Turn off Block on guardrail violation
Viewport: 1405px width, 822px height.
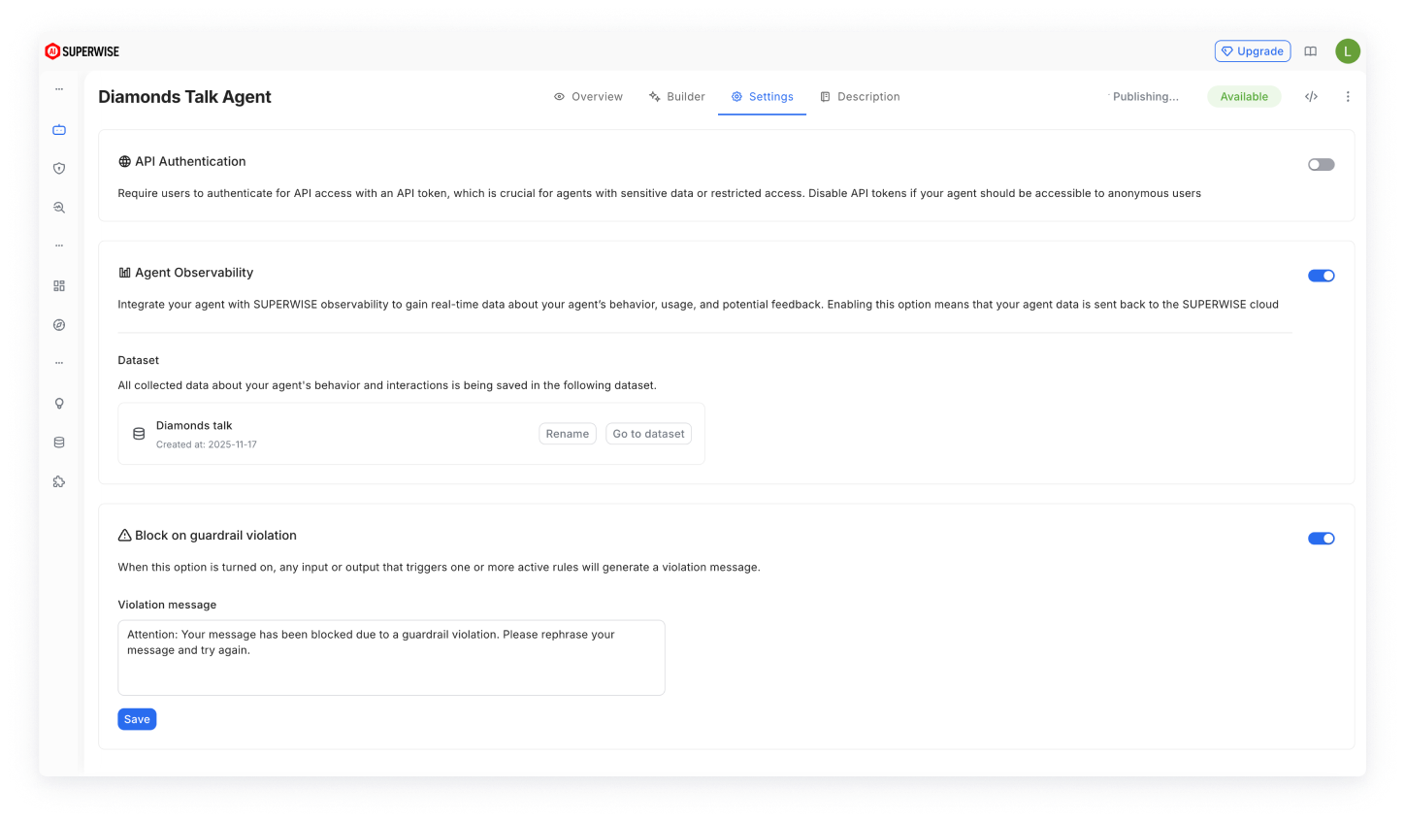1322,539
